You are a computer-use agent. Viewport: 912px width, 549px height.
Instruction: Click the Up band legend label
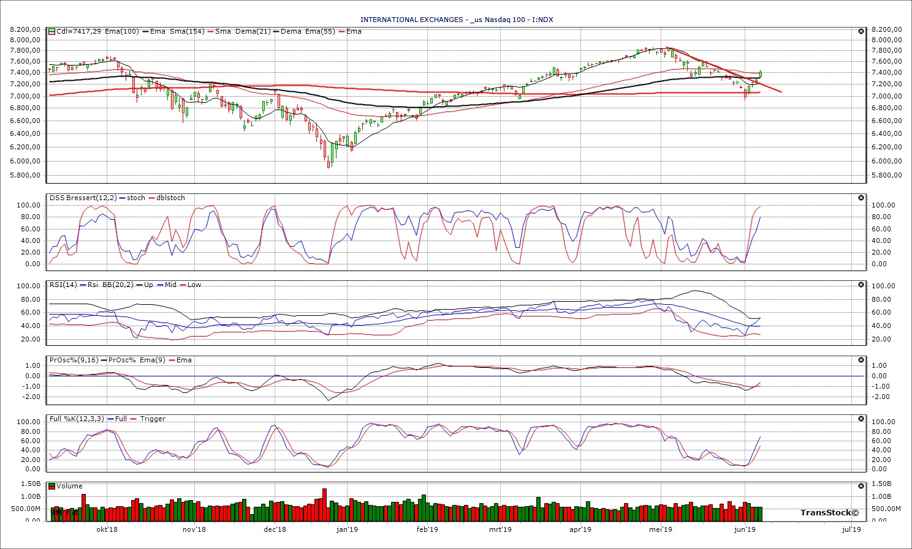pos(148,285)
